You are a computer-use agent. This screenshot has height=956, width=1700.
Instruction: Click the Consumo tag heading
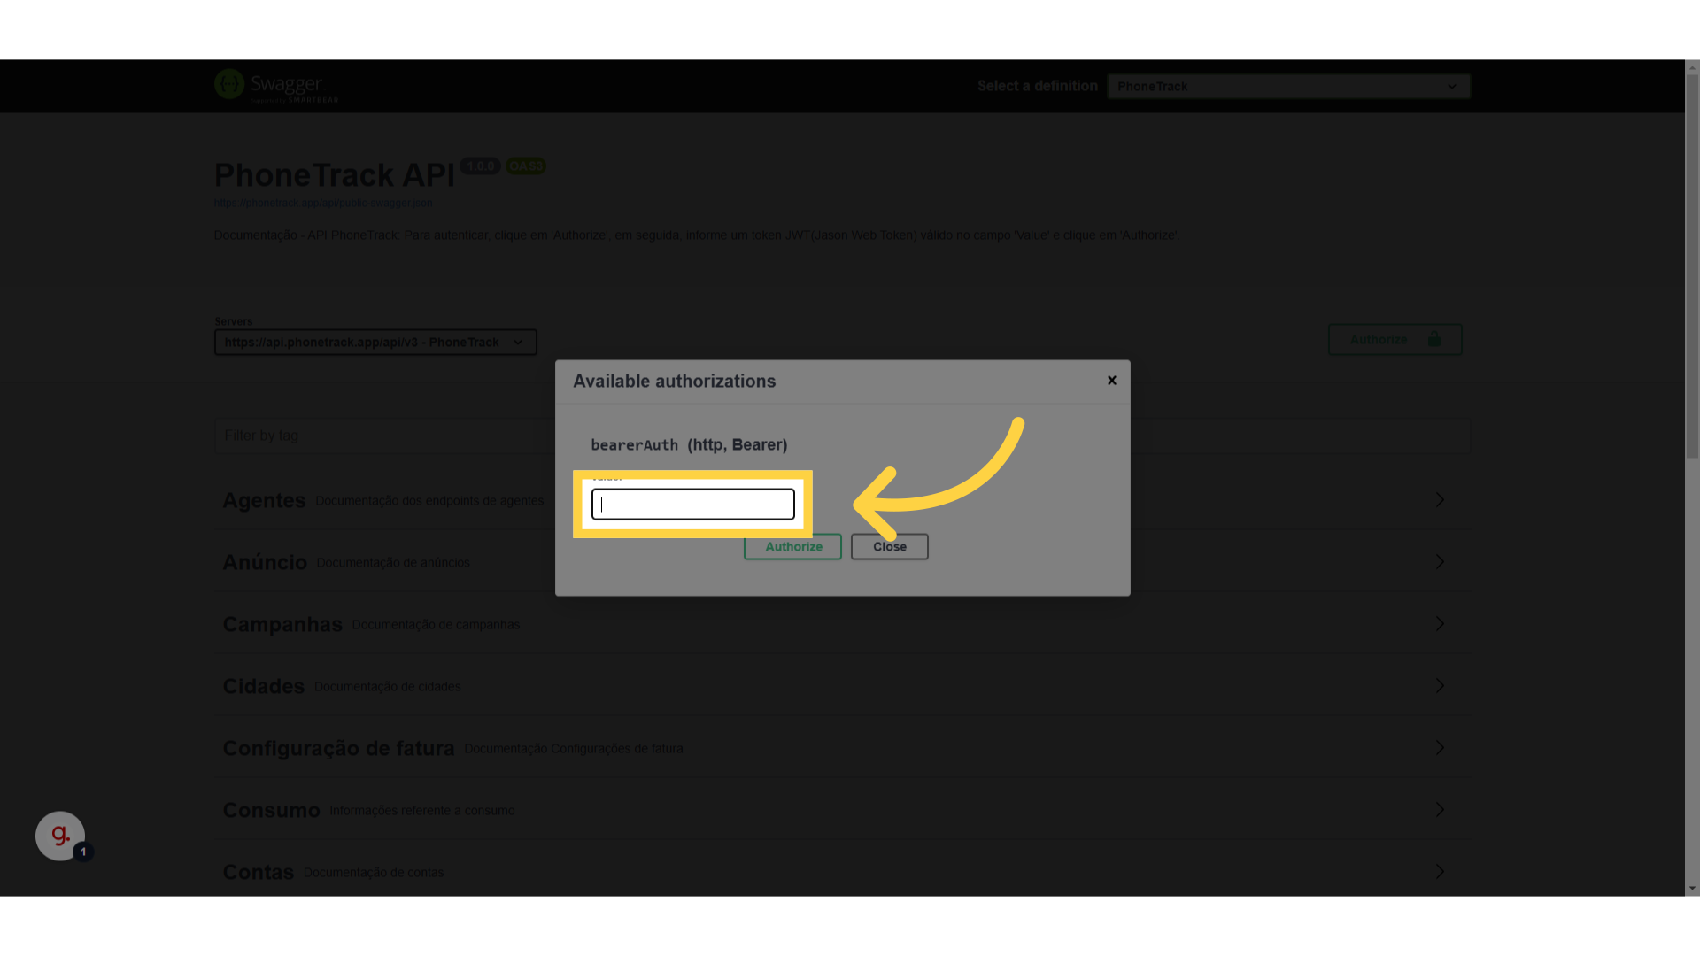click(x=271, y=810)
